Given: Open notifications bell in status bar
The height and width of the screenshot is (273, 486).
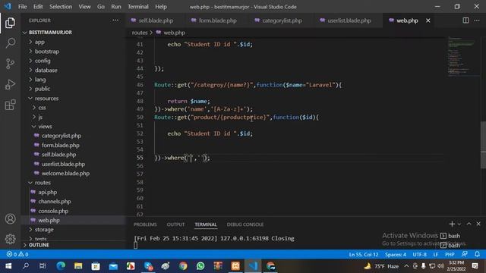Looking at the screenshot, I should (x=477, y=254).
